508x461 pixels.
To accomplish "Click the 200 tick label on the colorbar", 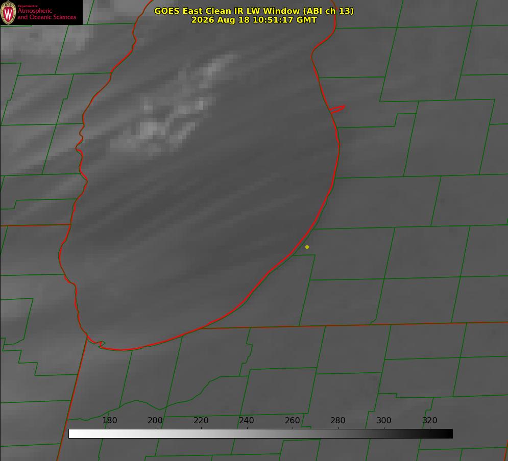I will pos(155,420).
